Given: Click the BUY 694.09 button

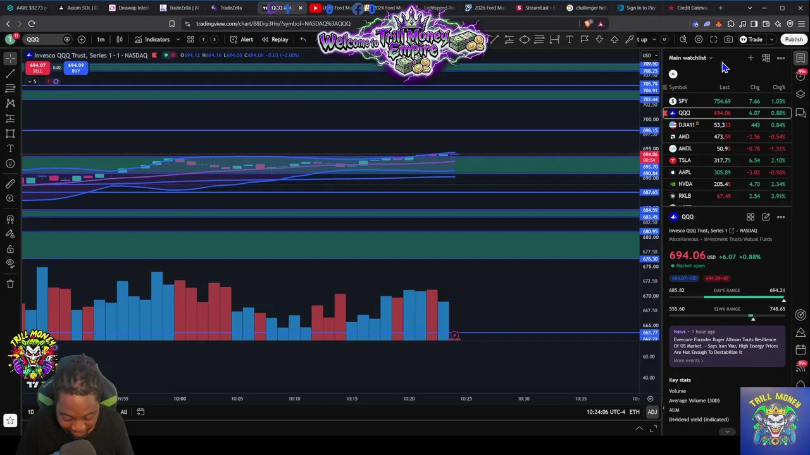Looking at the screenshot, I should (76, 68).
